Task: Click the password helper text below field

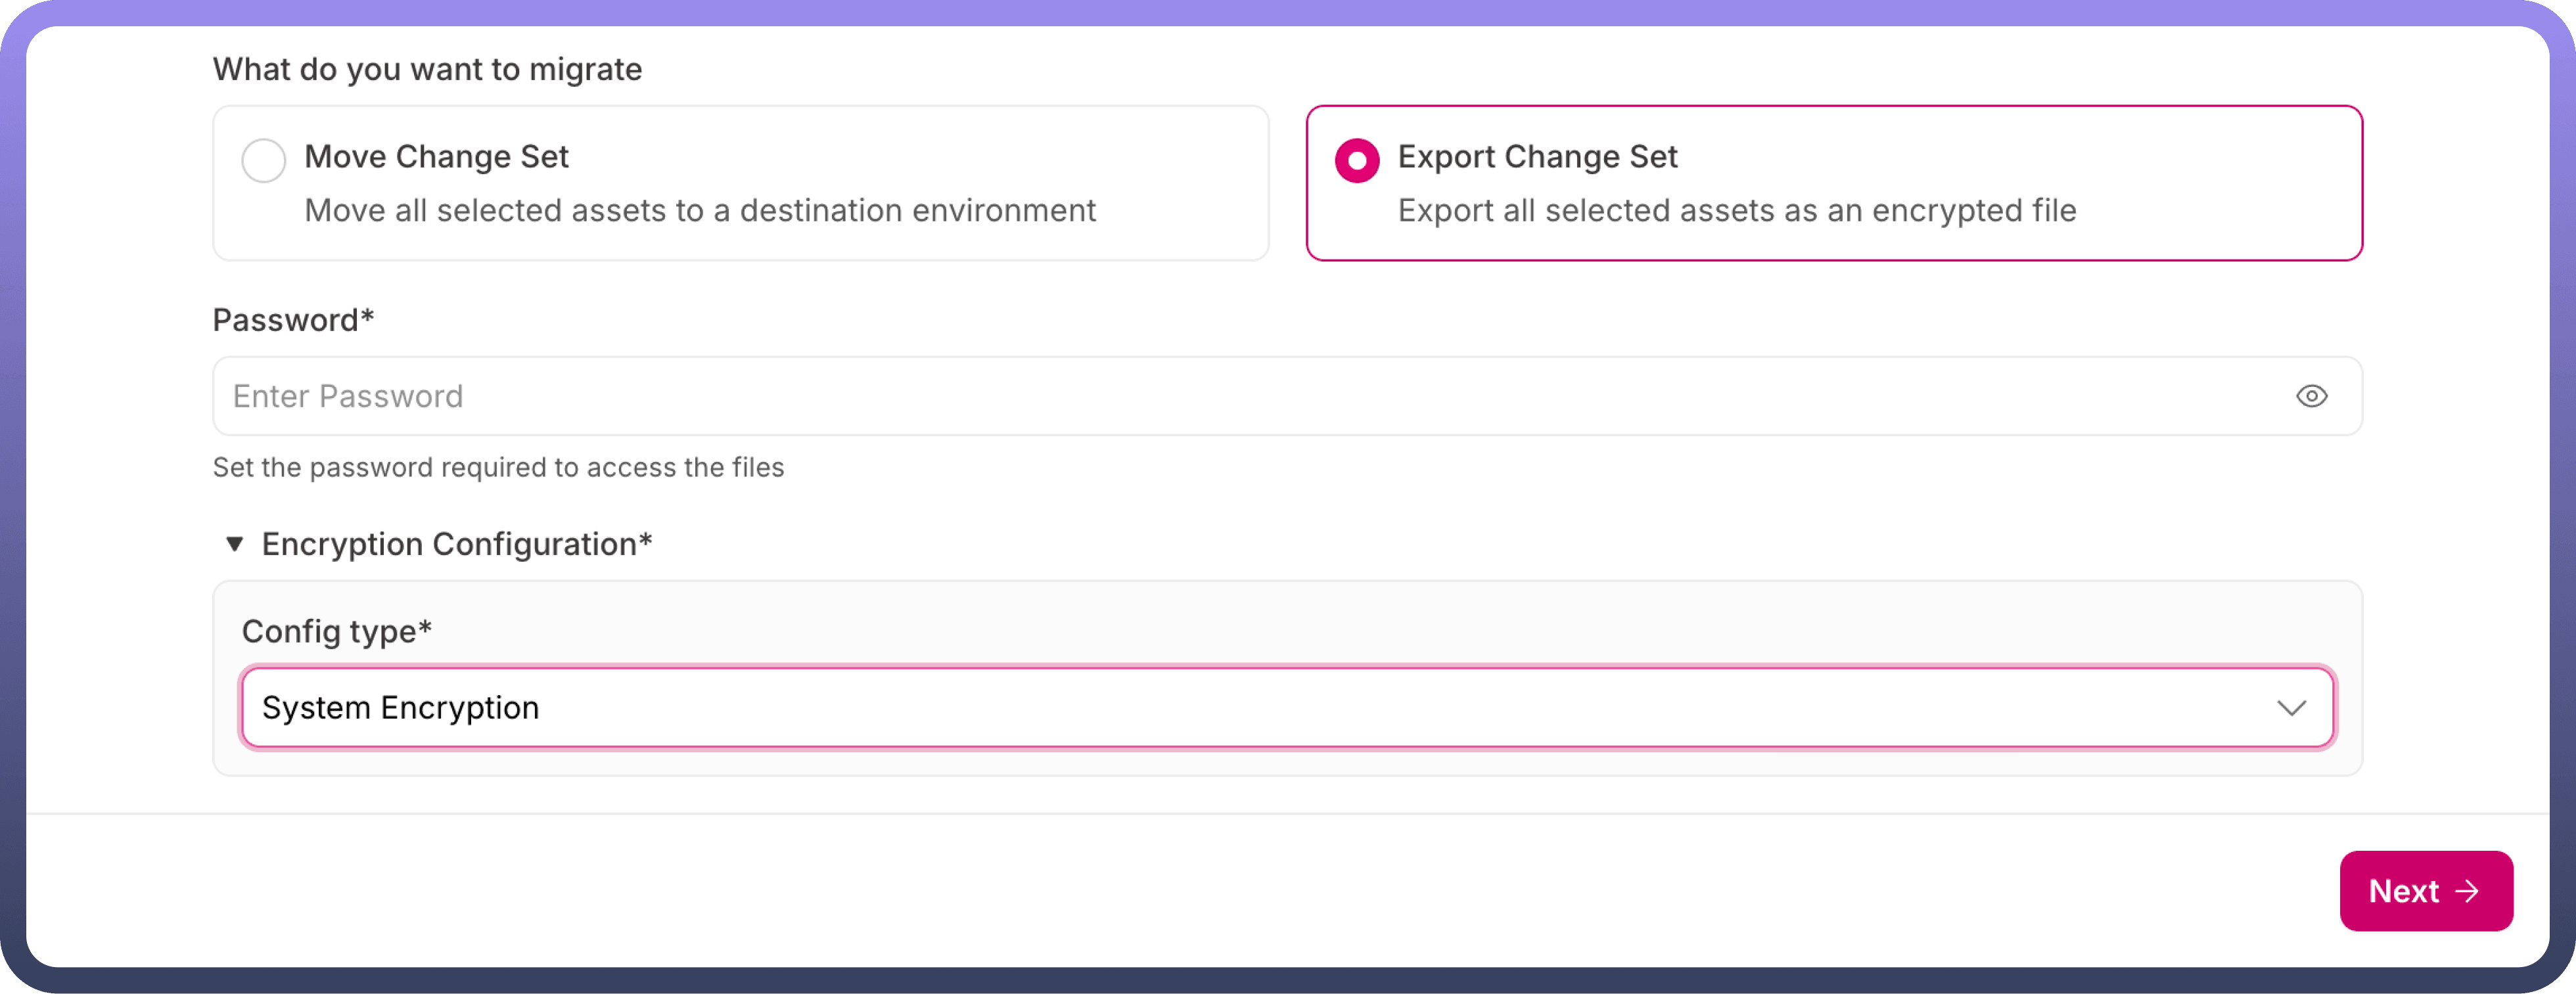Action: tap(498, 468)
